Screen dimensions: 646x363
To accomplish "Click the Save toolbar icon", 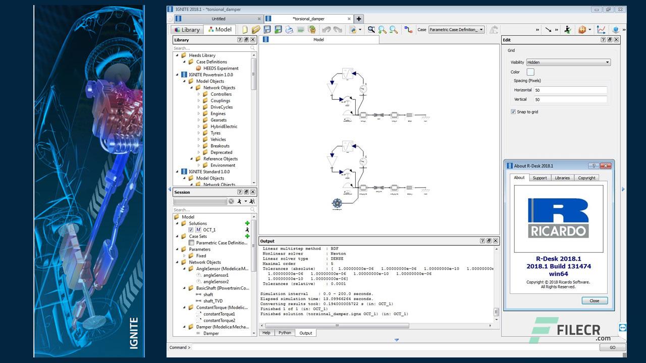I will tap(267, 30).
